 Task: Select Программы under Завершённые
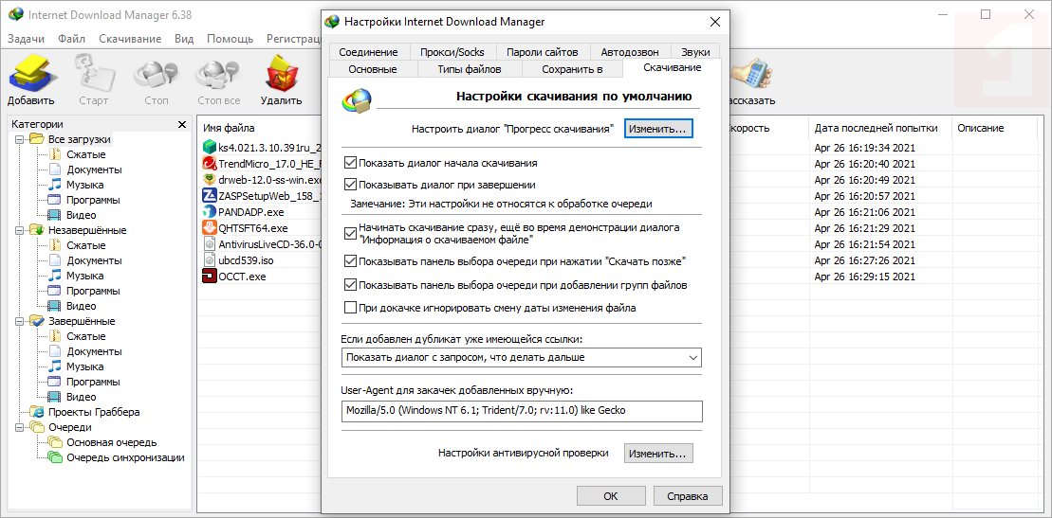[x=93, y=382]
